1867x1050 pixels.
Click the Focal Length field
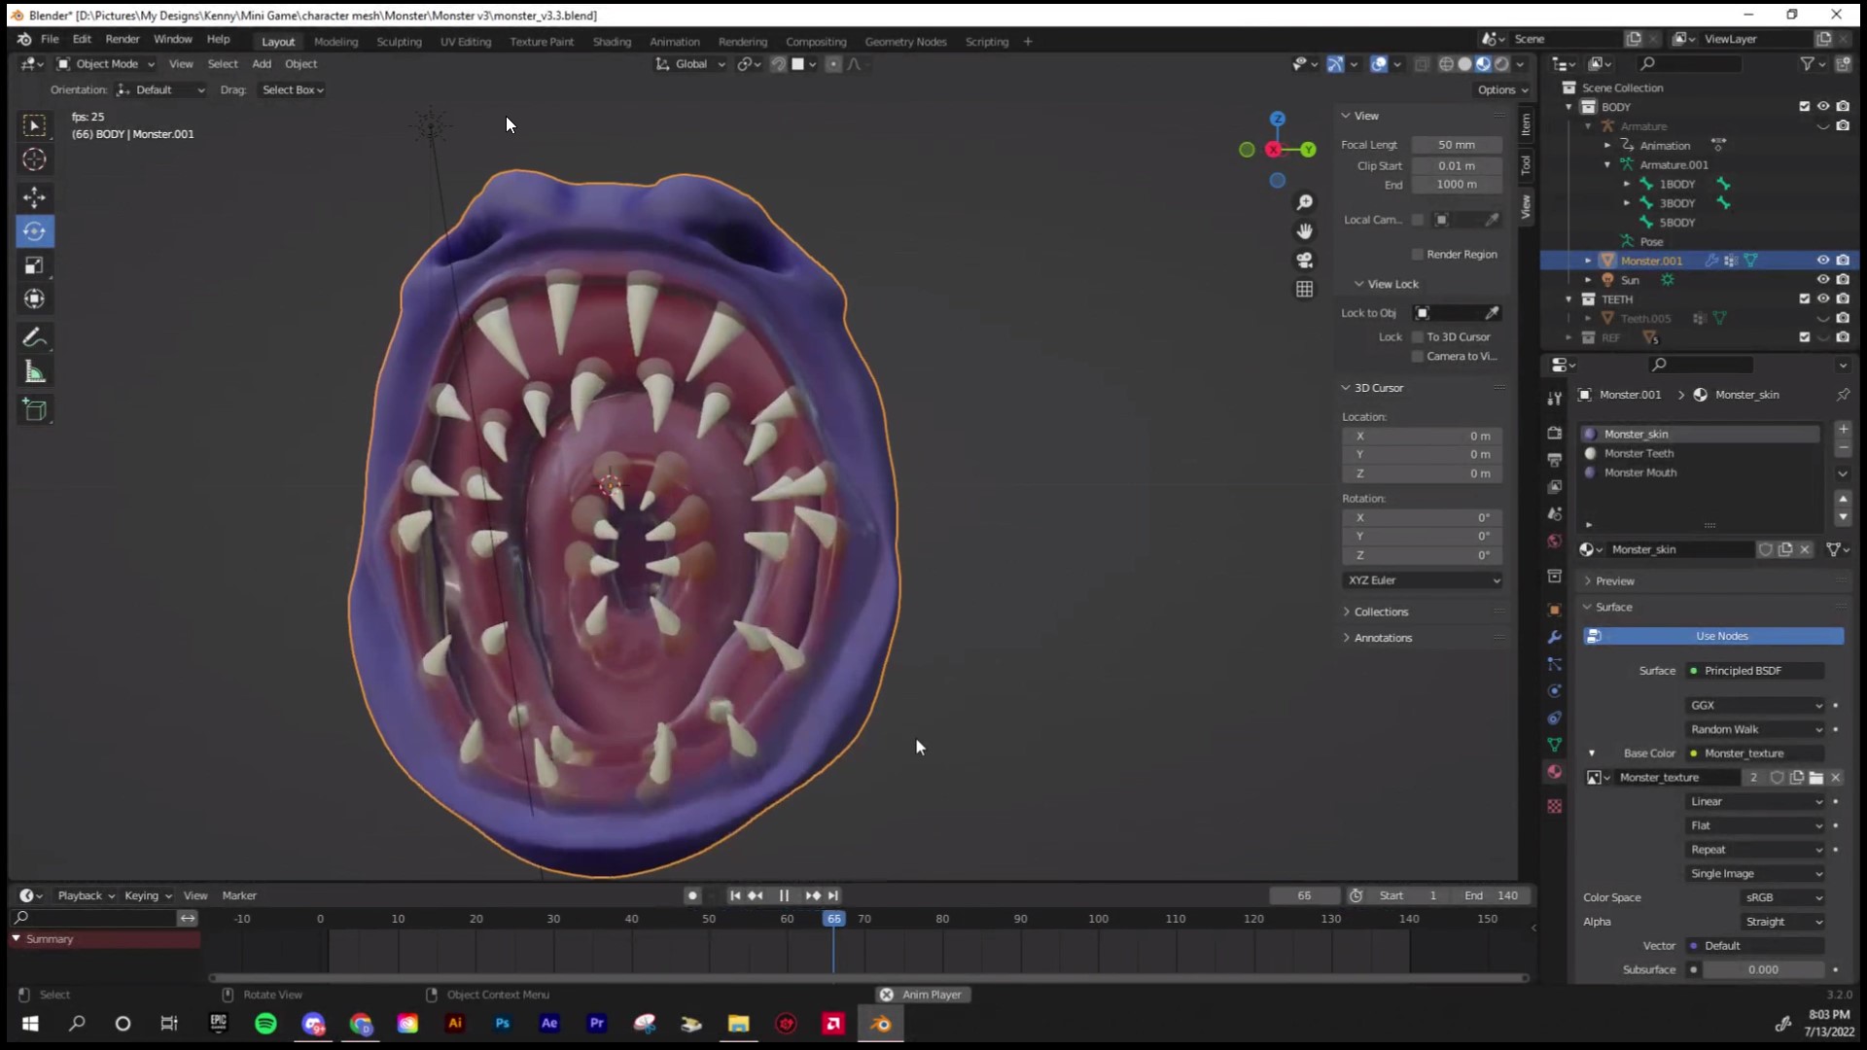(x=1457, y=145)
